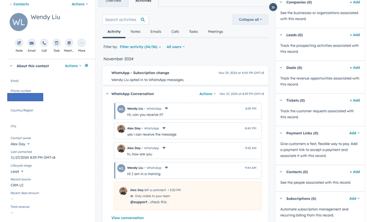Switch to the Meetings tab
Image resolution: width=367 pixels, height=222 pixels.
pos(215,32)
